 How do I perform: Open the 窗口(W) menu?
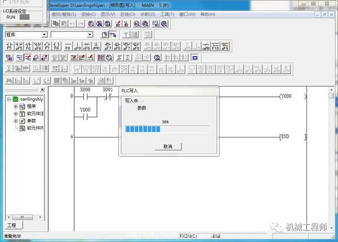187,15
